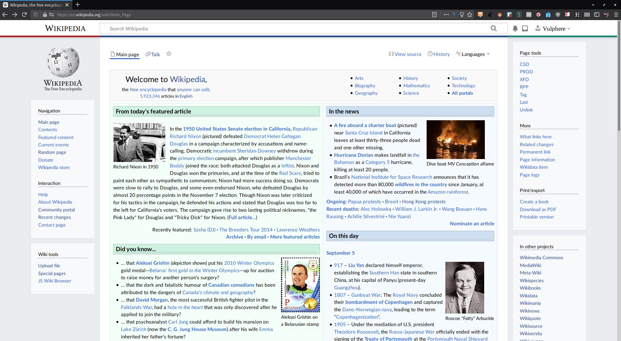Open the 1950 Senate election article link
The image size is (621, 341).
237,129
